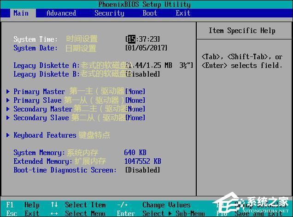Expand the Secondary Master submenu arrow
Image resolution: width=293 pixels, height=217 pixels.
pyautogui.click(x=8, y=109)
